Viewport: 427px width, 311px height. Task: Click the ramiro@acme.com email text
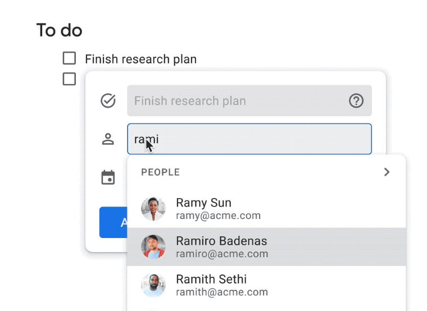(222, 254)
